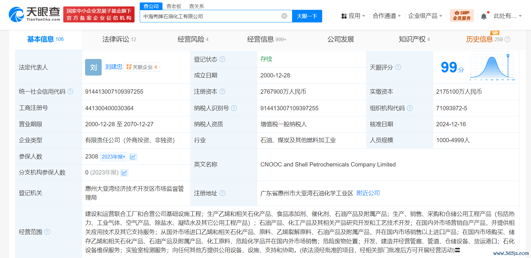
Task: Select the founding date 2000-12-28
Action: 275,75
